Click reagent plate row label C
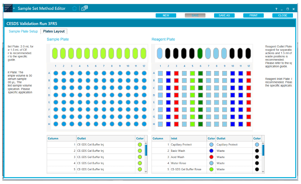Screen dimensions: 301x184 (x=154, y=88)
